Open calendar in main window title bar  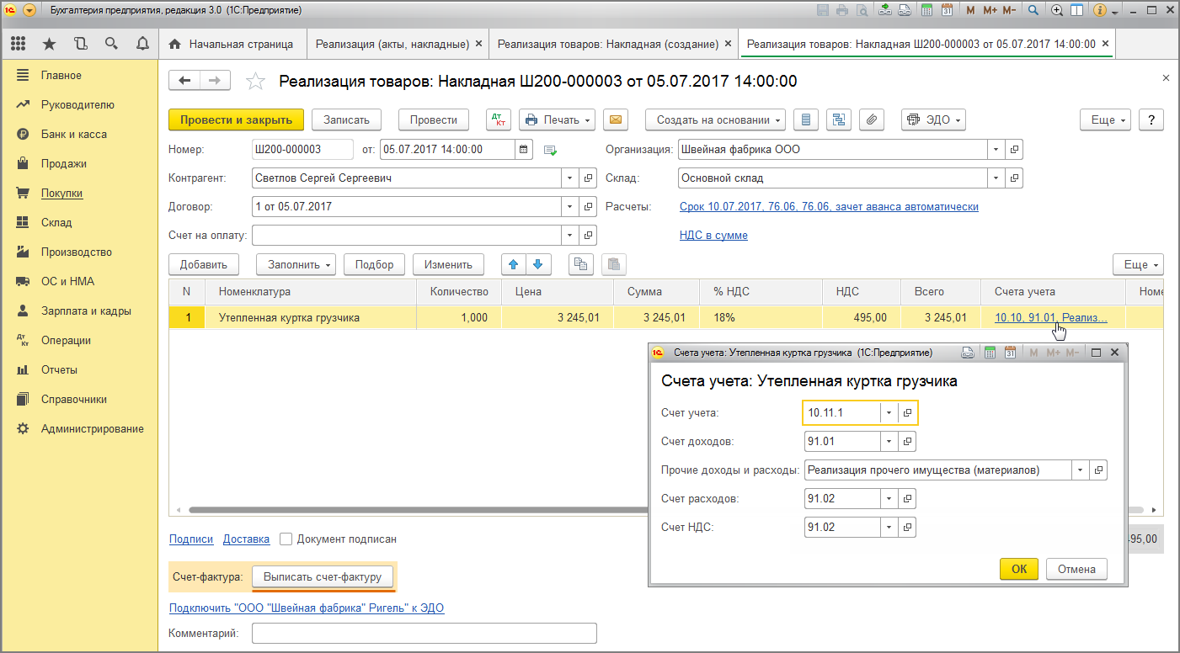click(947, 11)
